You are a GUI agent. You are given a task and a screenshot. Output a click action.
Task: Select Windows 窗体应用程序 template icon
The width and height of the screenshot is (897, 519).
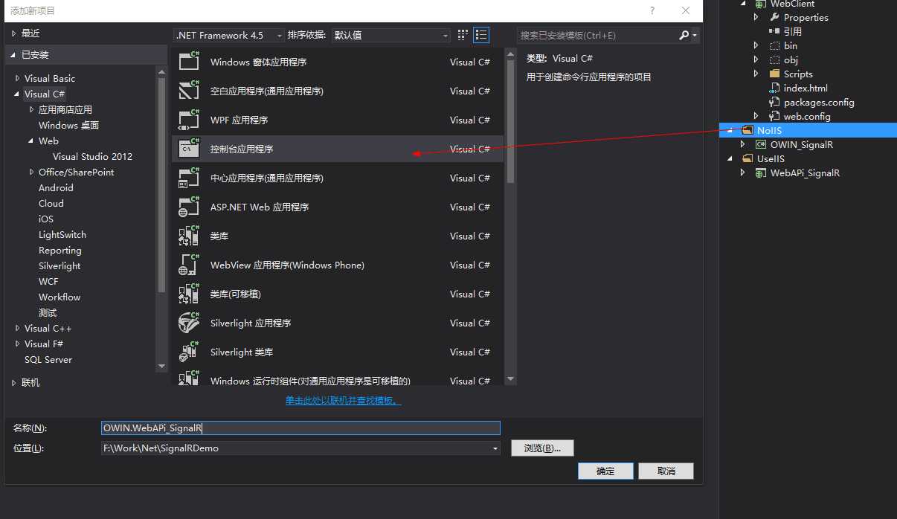point(189,62)
